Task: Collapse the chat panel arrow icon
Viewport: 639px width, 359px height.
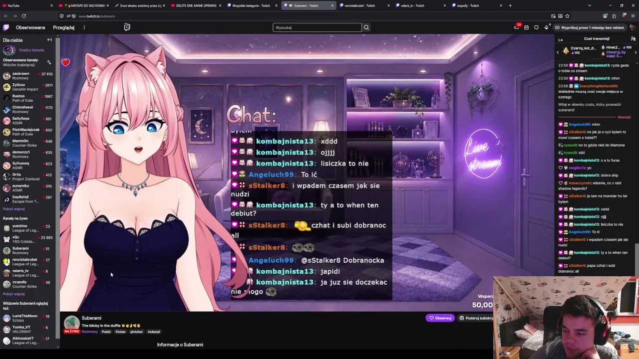Action: (x=561, y=40)
